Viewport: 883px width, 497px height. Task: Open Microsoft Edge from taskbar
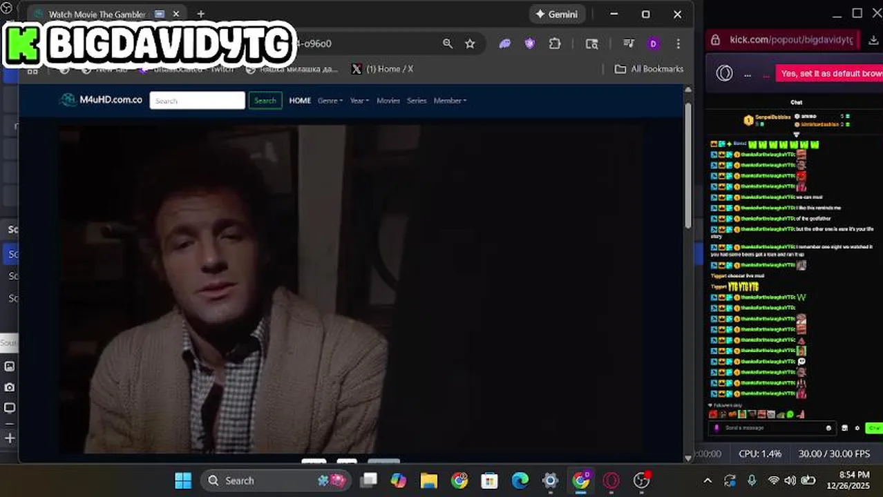point(520,480)
